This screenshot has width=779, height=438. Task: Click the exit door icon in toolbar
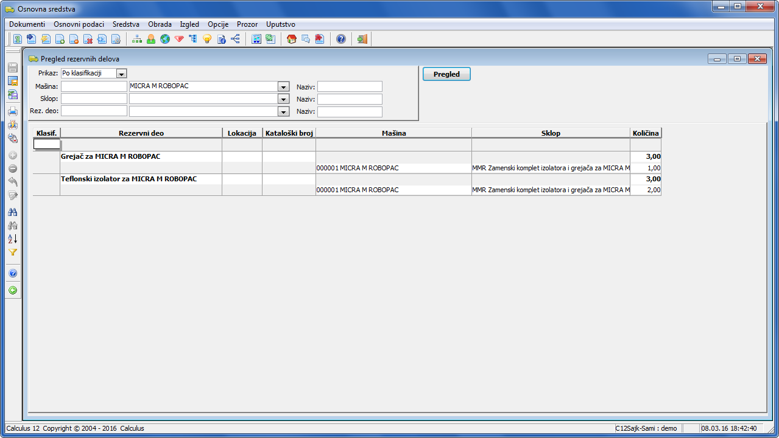coord(362,39)
